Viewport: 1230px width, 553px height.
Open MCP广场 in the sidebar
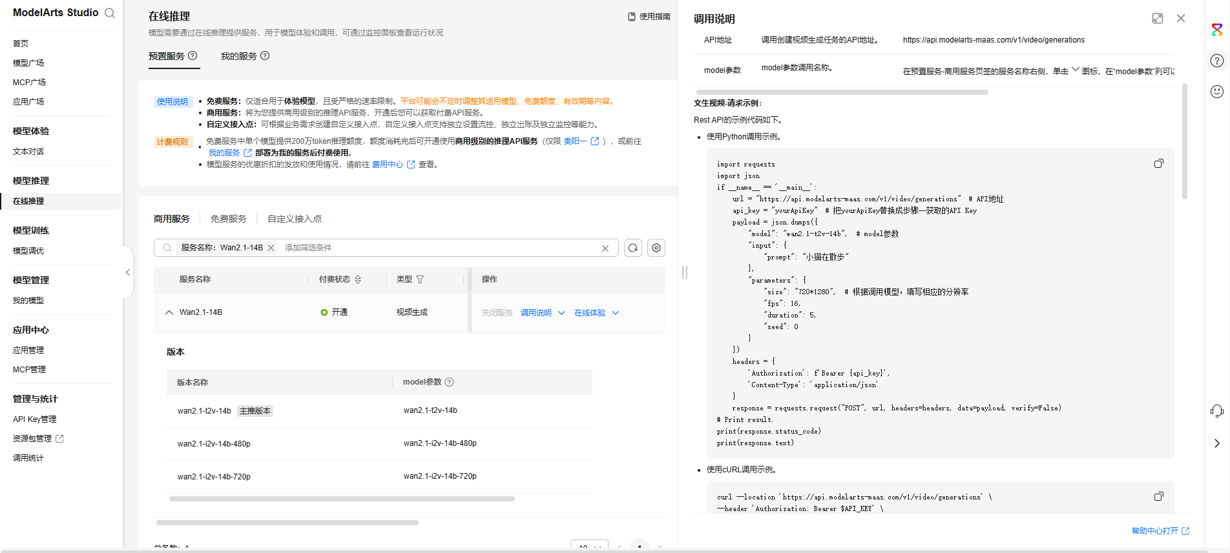coord(30,82)
